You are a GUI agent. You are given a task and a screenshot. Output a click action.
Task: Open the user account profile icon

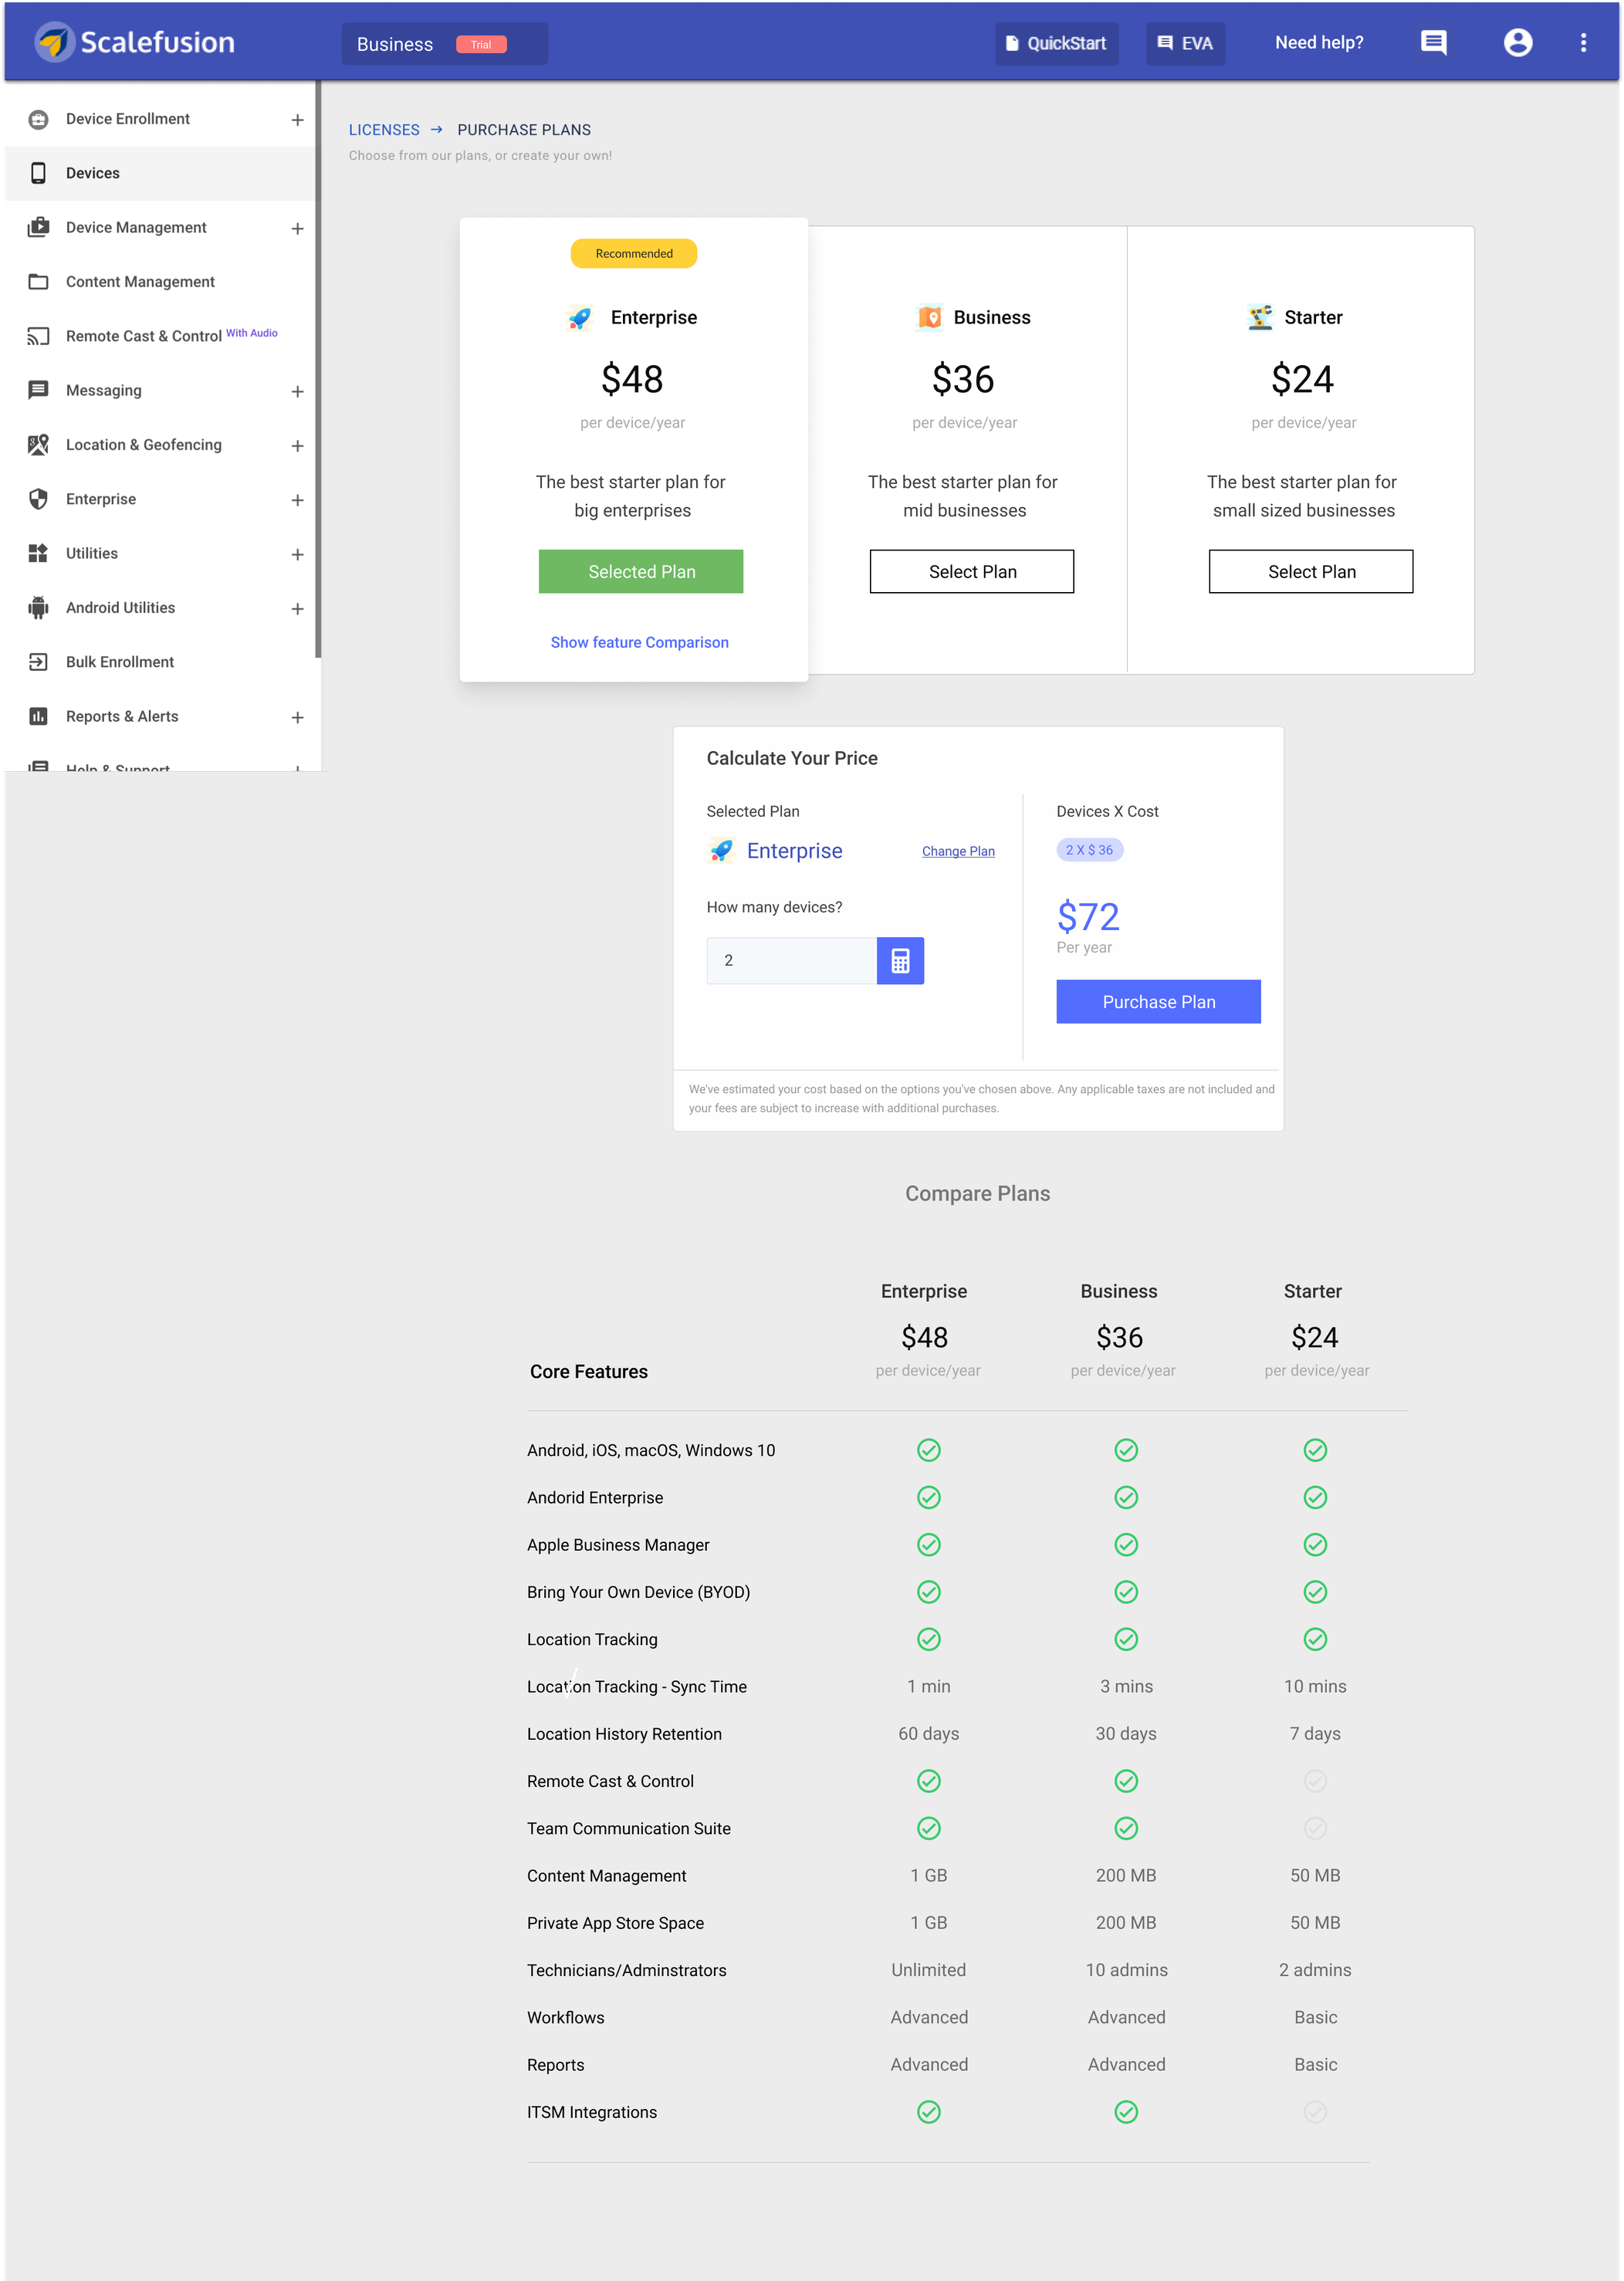coord(1517,42)
